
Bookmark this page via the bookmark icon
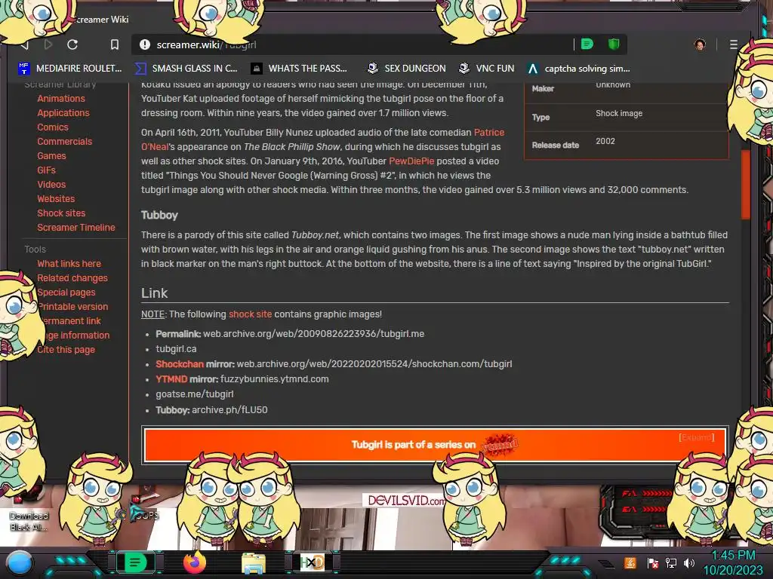[x=115, y=44]
